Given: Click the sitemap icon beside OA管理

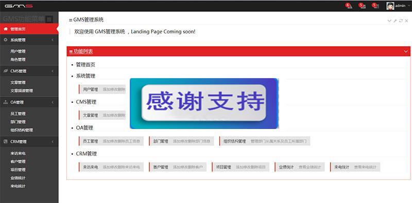Looking at the screenshot, I should tap(6, 102).
